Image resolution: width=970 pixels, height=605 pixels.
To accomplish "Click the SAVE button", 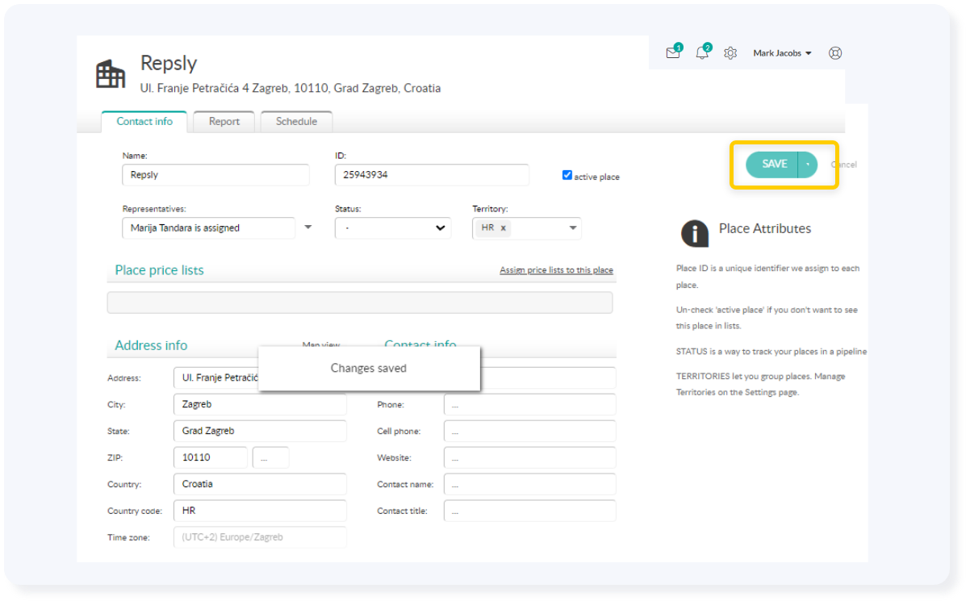I will (x=772, y=165).
